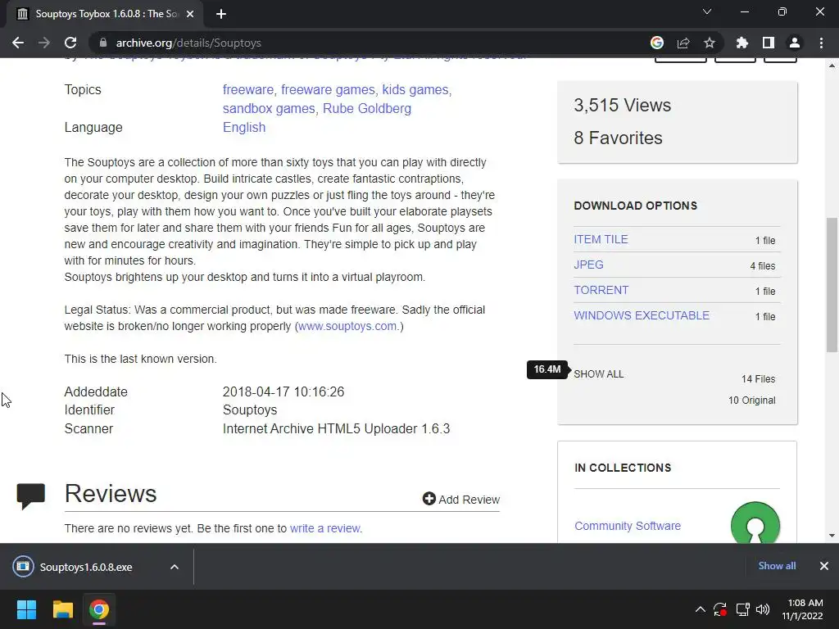Click the Chrome taskbar icon
The width and height of the screenshot is (839, 629).
99,609
